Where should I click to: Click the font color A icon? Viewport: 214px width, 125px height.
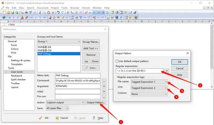pyautogui.click(x=22, y=17)
